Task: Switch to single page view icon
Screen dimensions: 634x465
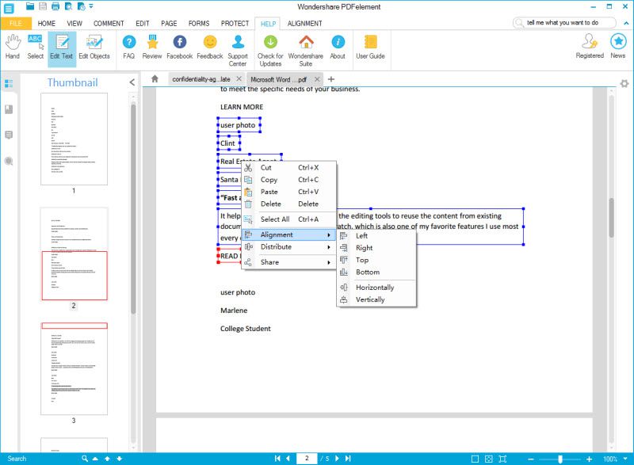Action: (475, 459)
